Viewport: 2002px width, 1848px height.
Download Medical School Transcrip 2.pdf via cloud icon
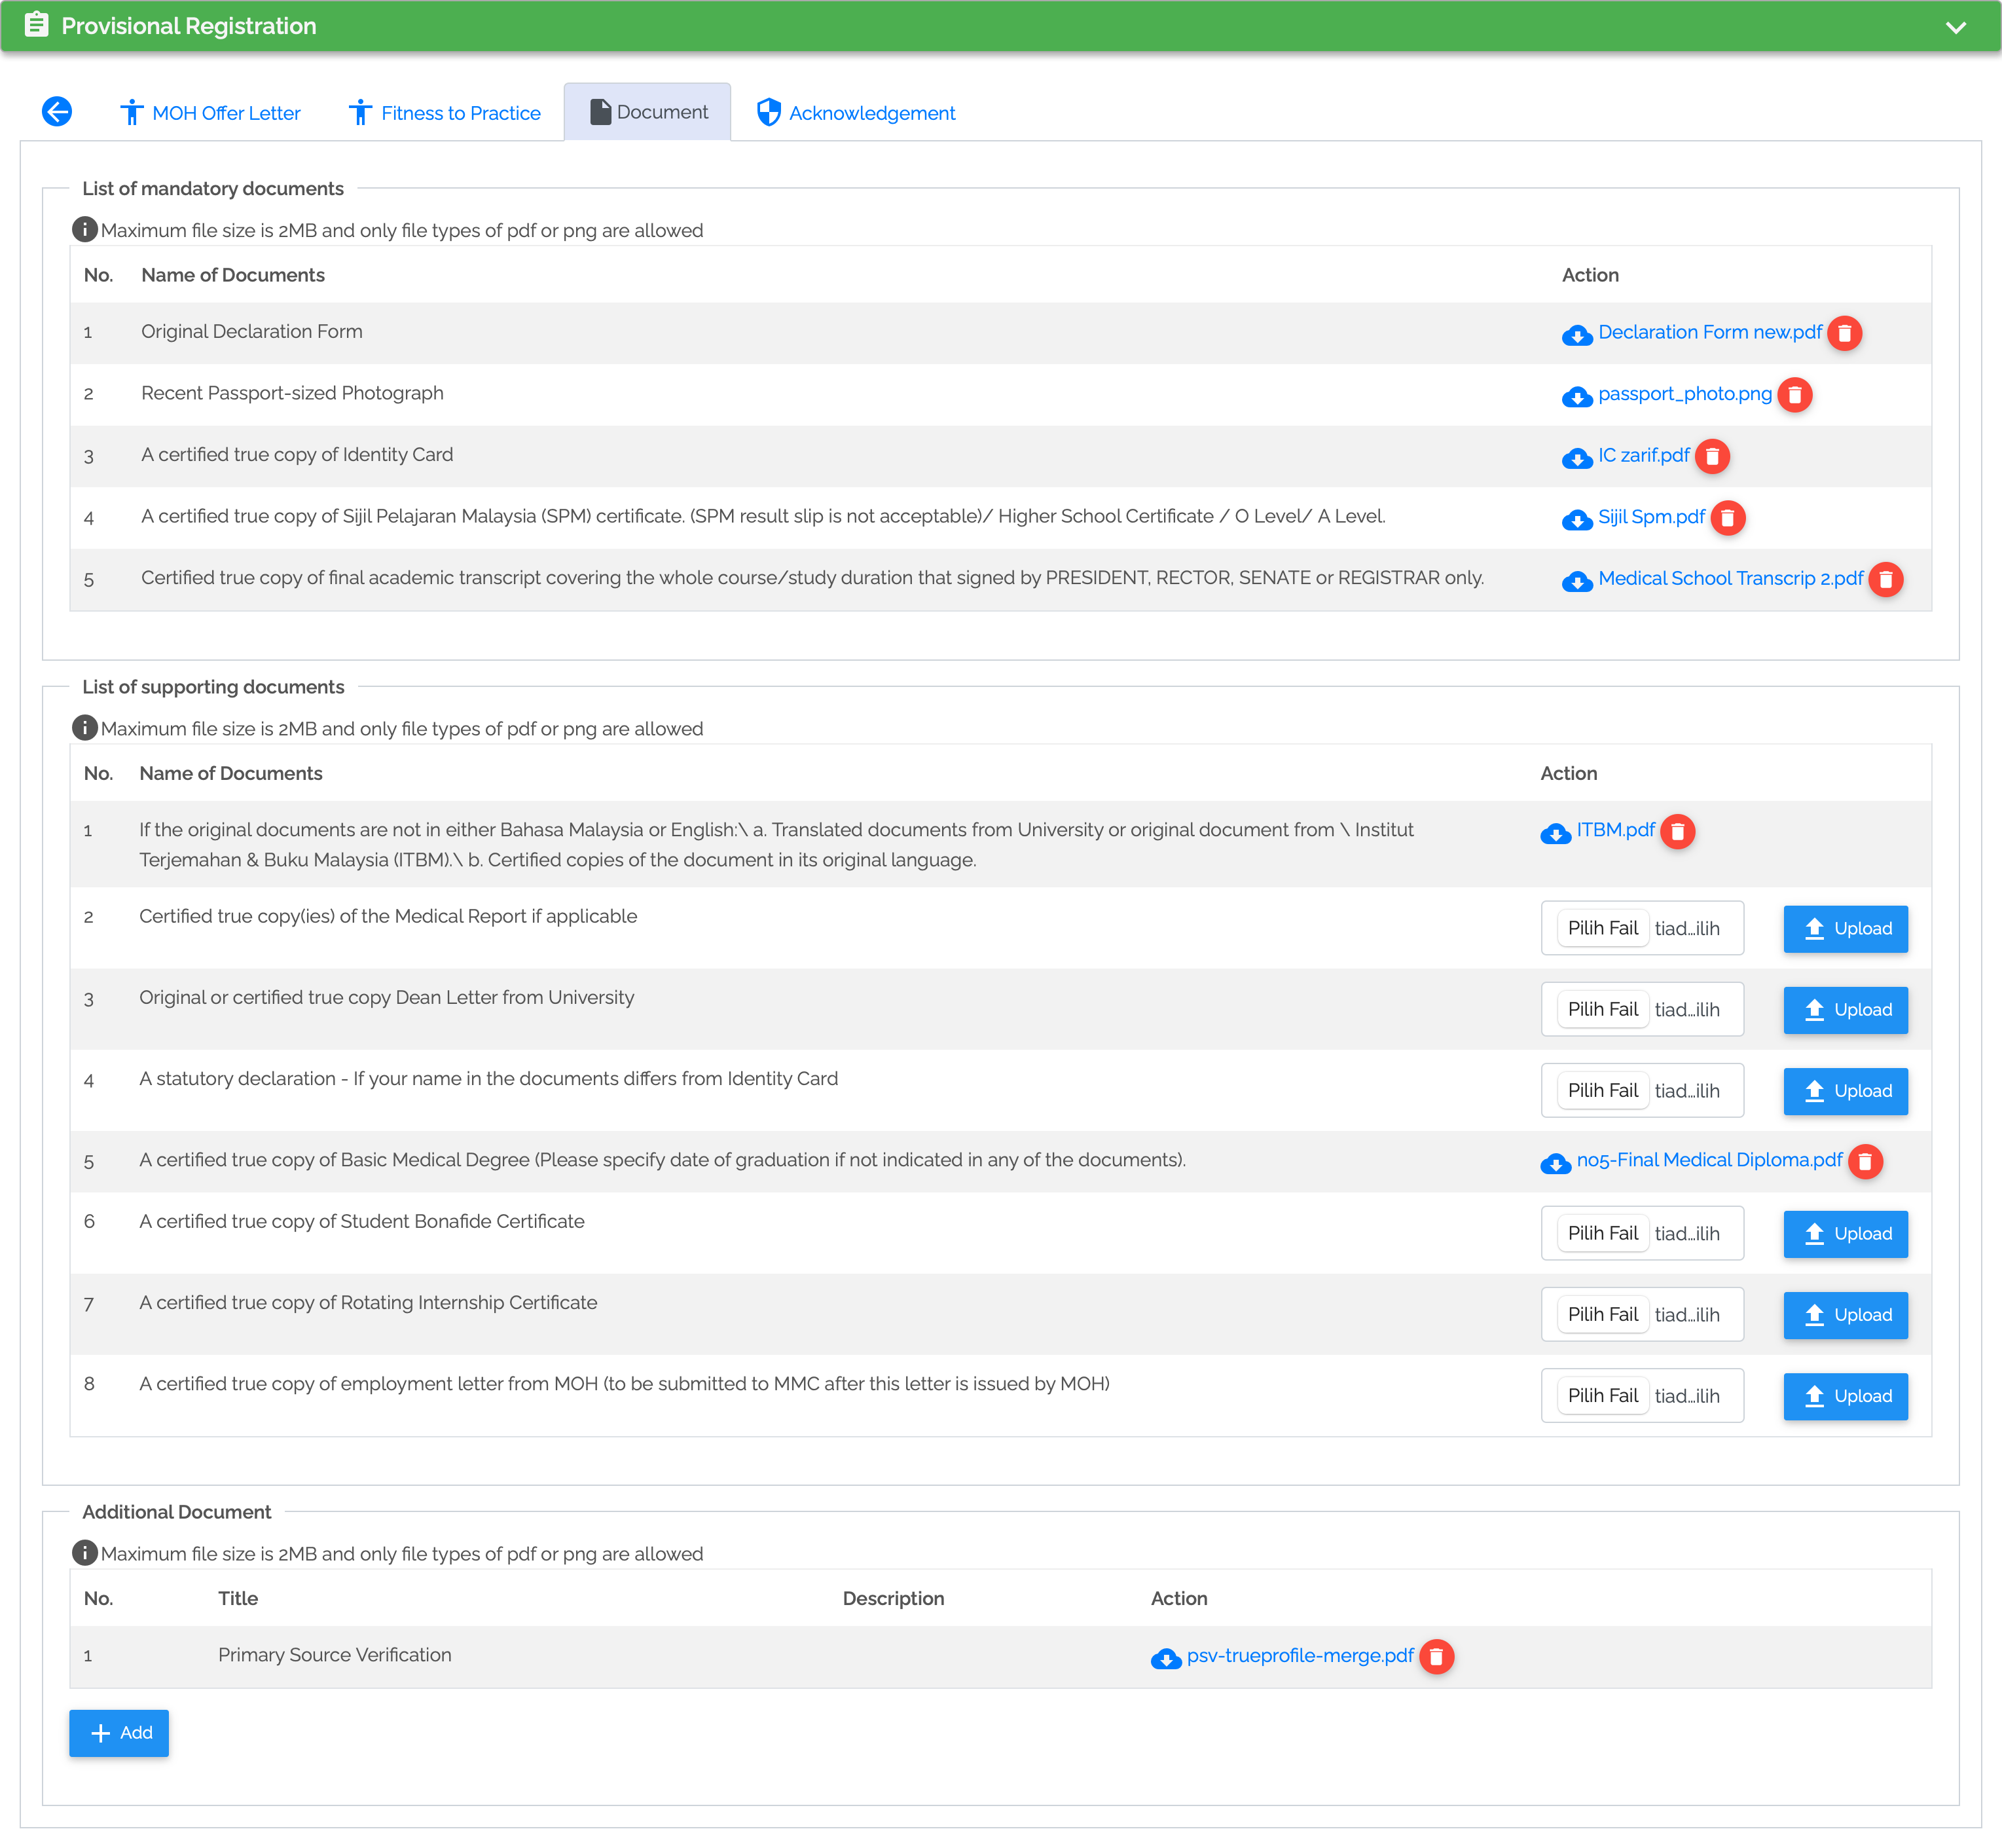point(1576,581)
